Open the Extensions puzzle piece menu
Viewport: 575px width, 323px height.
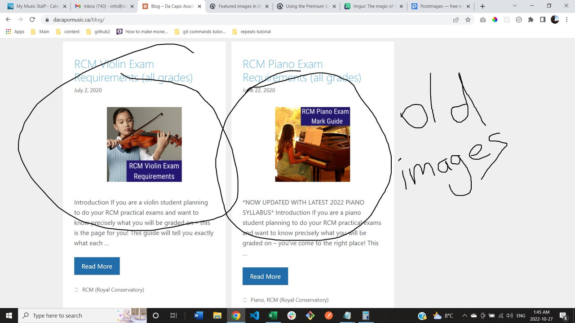531,20
